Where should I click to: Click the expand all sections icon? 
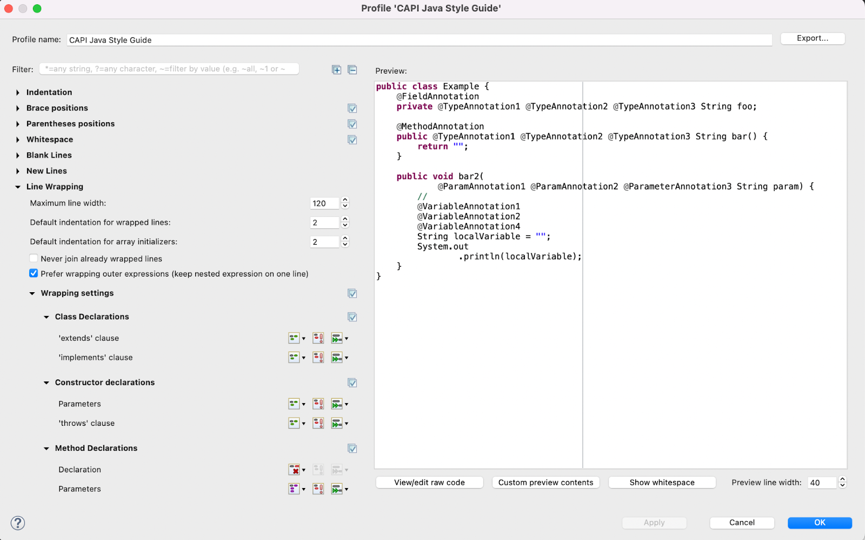coord(336,70)
